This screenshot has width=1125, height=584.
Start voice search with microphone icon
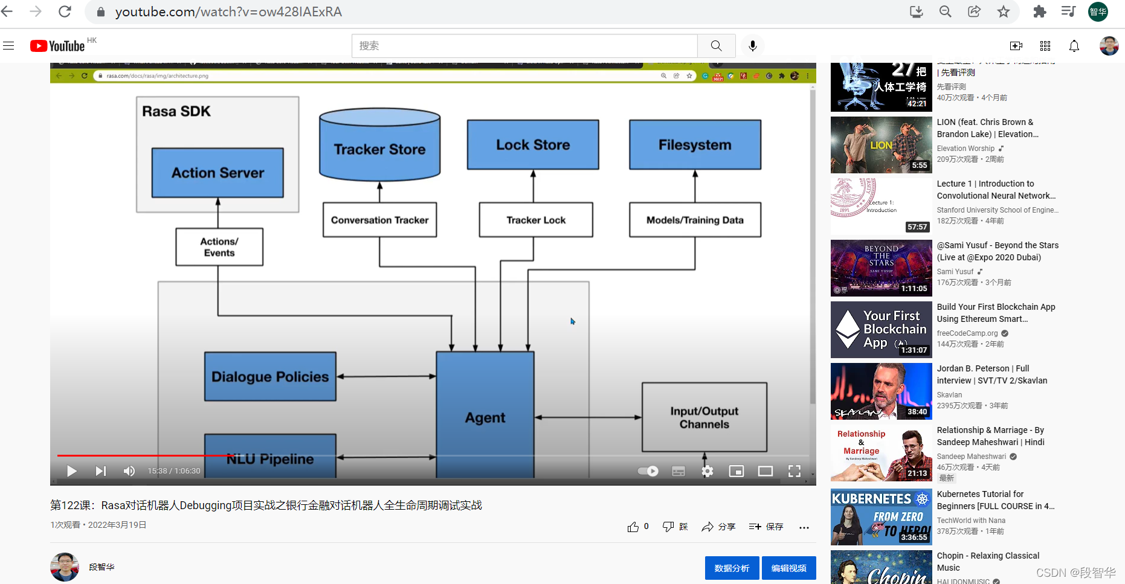[x=753, y=46]
